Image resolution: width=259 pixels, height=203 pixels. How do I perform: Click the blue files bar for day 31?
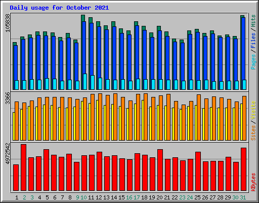point(243,49)
